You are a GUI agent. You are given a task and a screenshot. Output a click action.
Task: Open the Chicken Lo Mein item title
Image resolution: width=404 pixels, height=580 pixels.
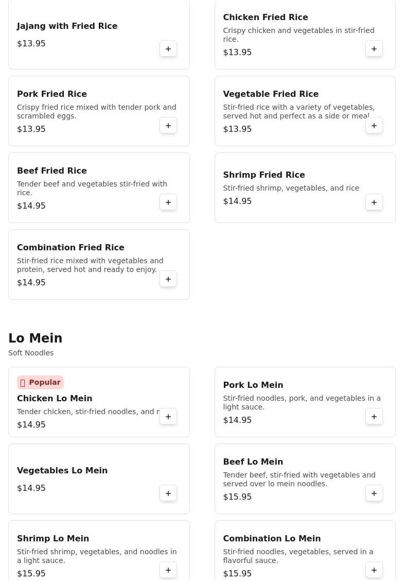[x=55, y=398]
